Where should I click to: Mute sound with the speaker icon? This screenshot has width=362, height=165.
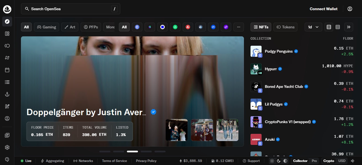(x=352, y=161)
